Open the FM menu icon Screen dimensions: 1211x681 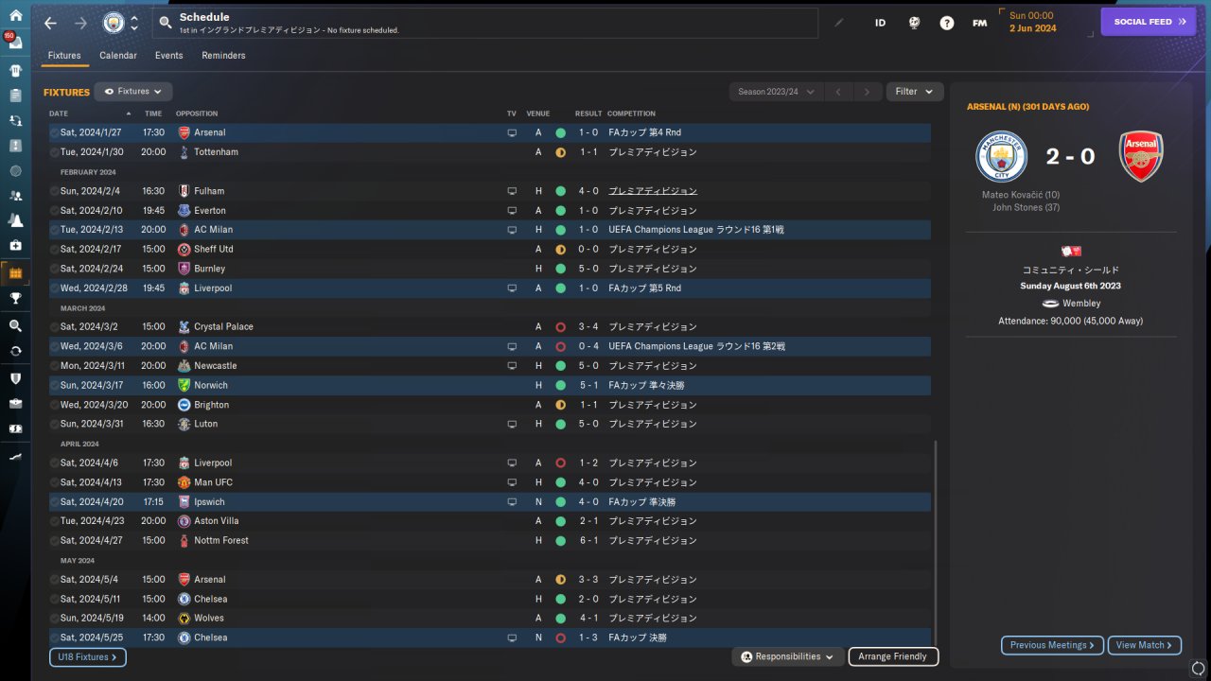coord(980,23)
